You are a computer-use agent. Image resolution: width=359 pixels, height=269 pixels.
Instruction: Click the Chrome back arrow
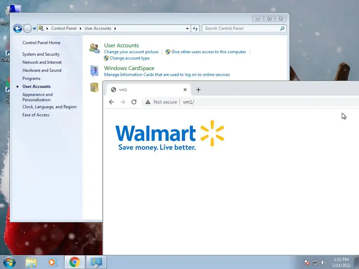click(x=111, y=102)
